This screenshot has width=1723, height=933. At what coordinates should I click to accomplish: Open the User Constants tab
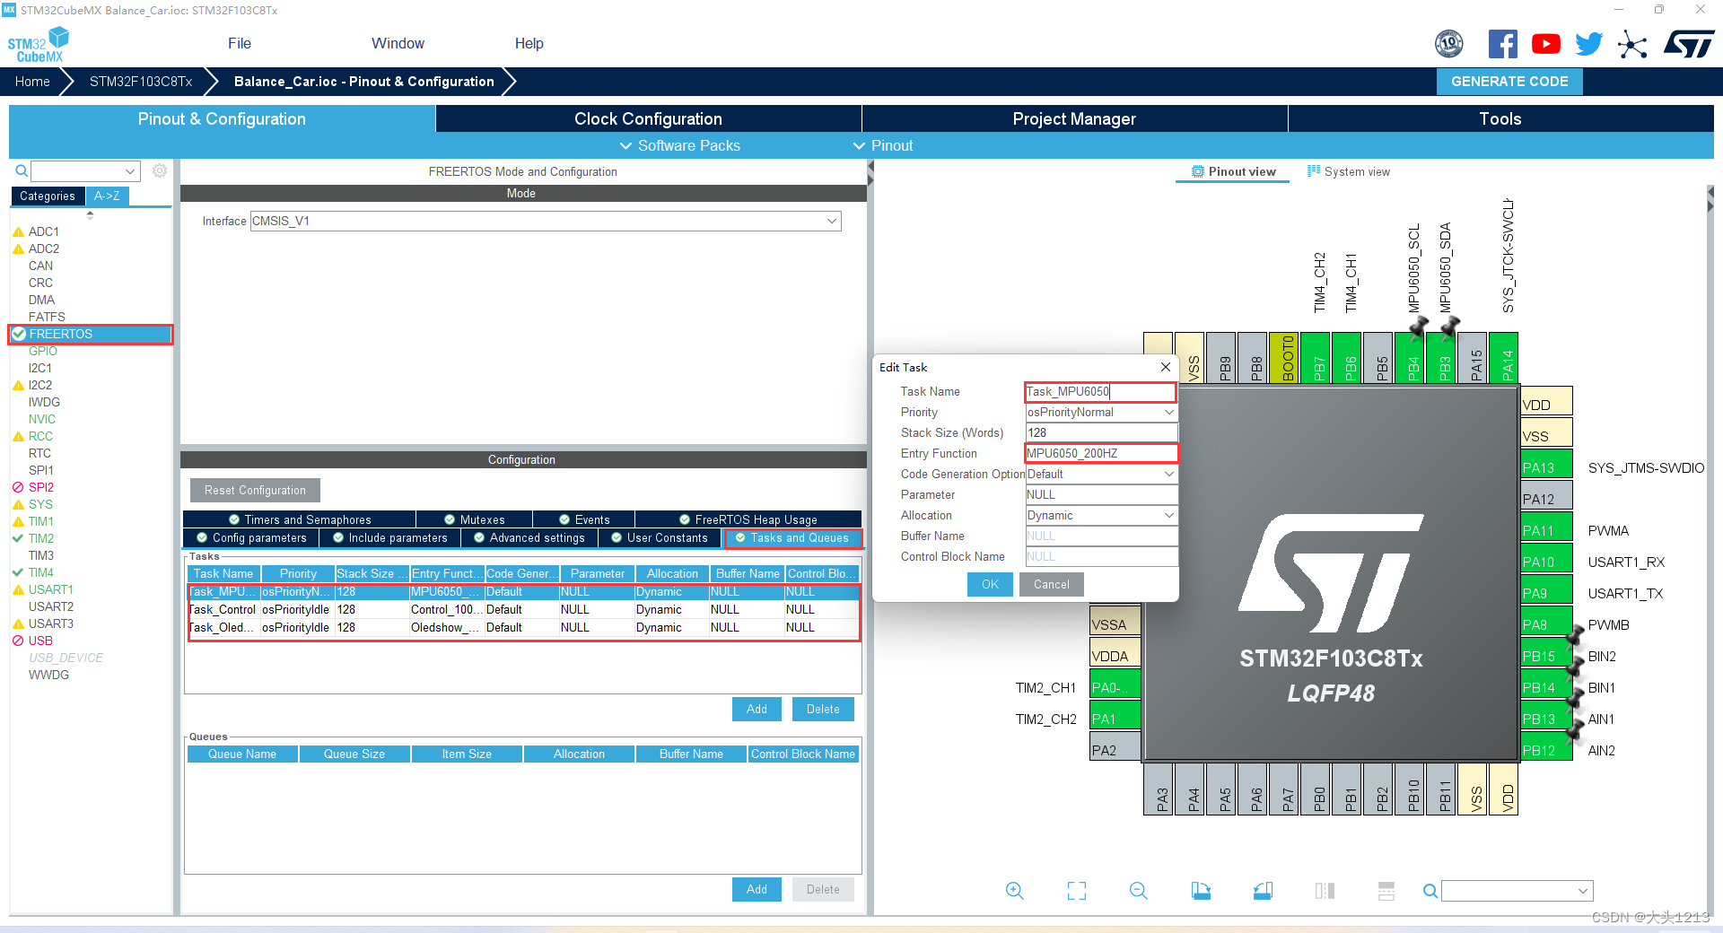pyautogui.click(x=660, y=538)
